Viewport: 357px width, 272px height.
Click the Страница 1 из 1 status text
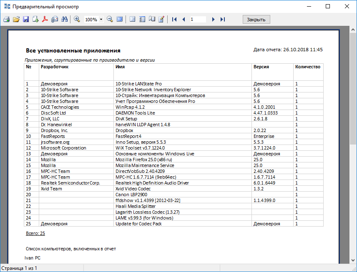click(19, 268)
